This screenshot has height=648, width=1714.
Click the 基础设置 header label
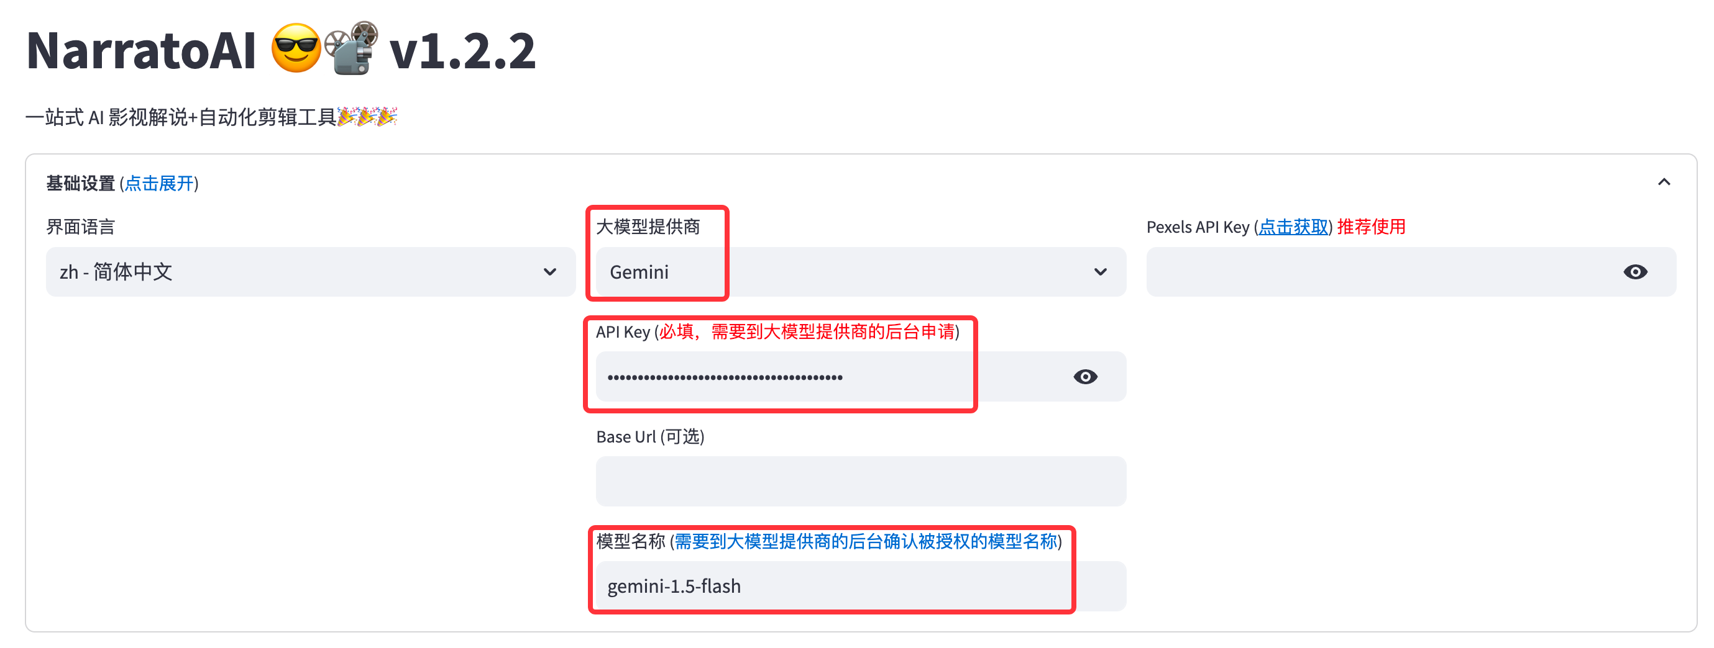81,184
